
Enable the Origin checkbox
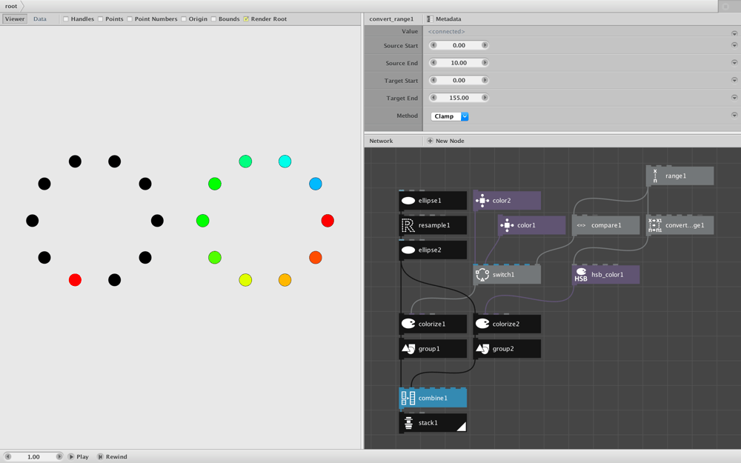click(183, 19)
